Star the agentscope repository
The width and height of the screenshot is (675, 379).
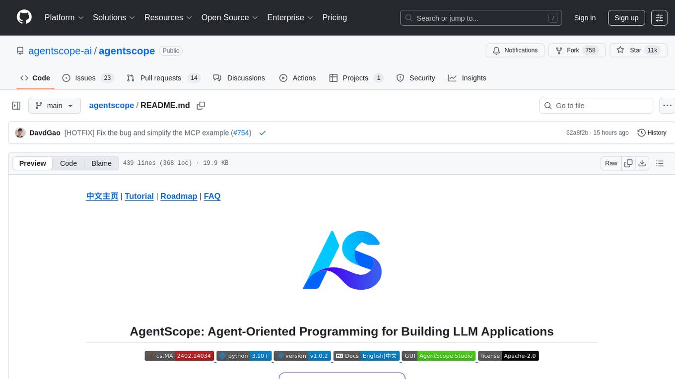(638, 51)
